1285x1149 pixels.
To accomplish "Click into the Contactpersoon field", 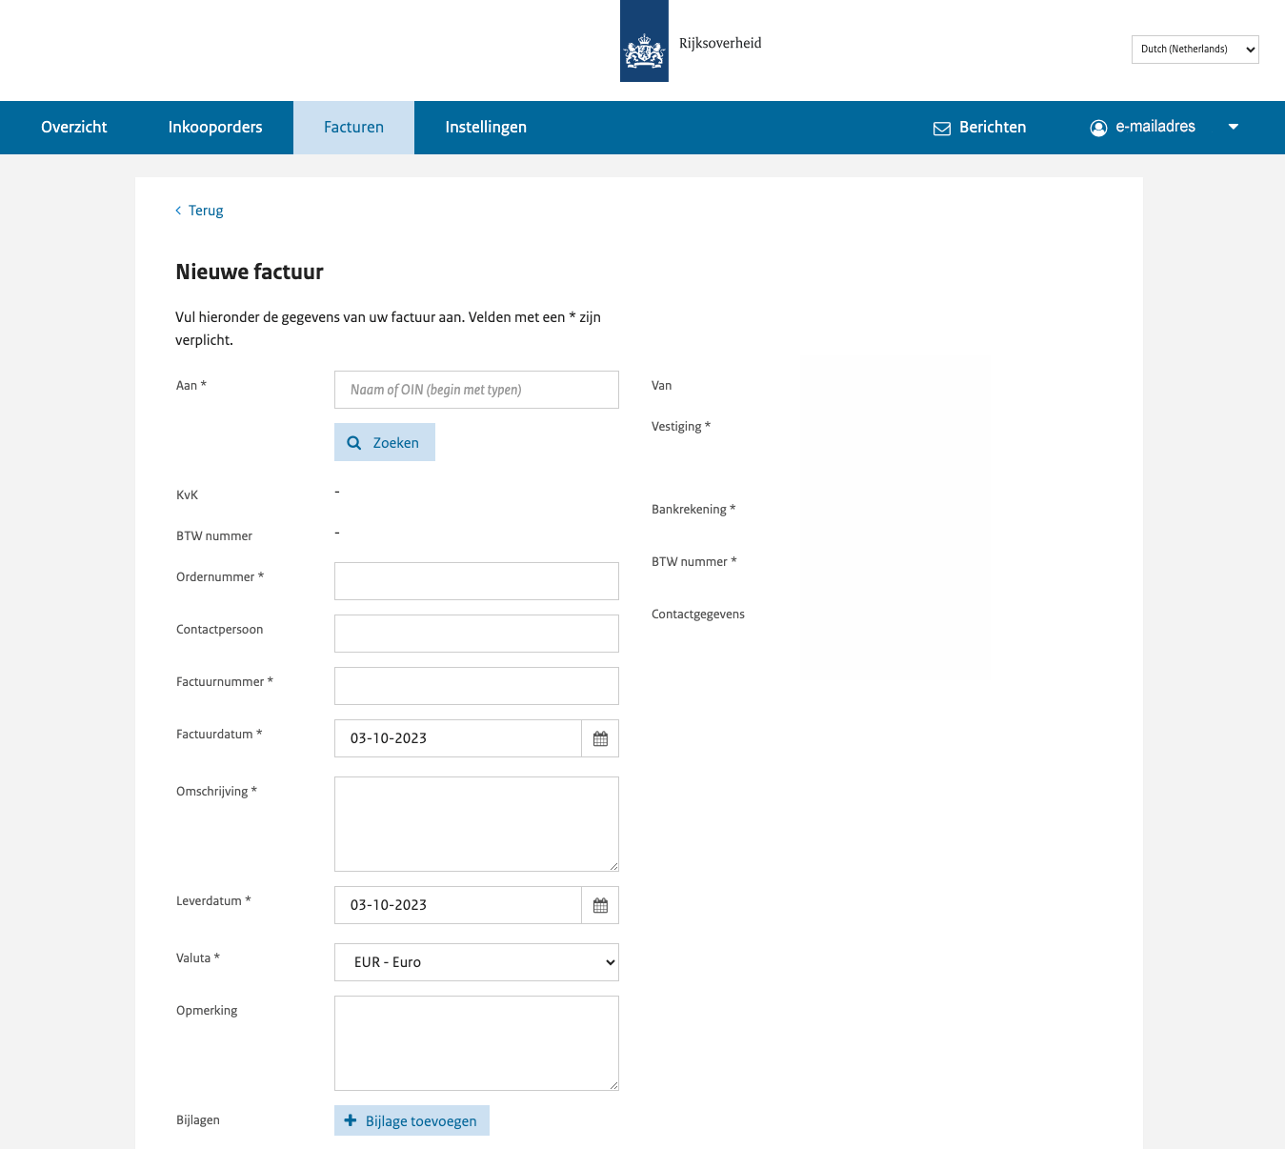I will pyautogui.click(x=476, y=634).
